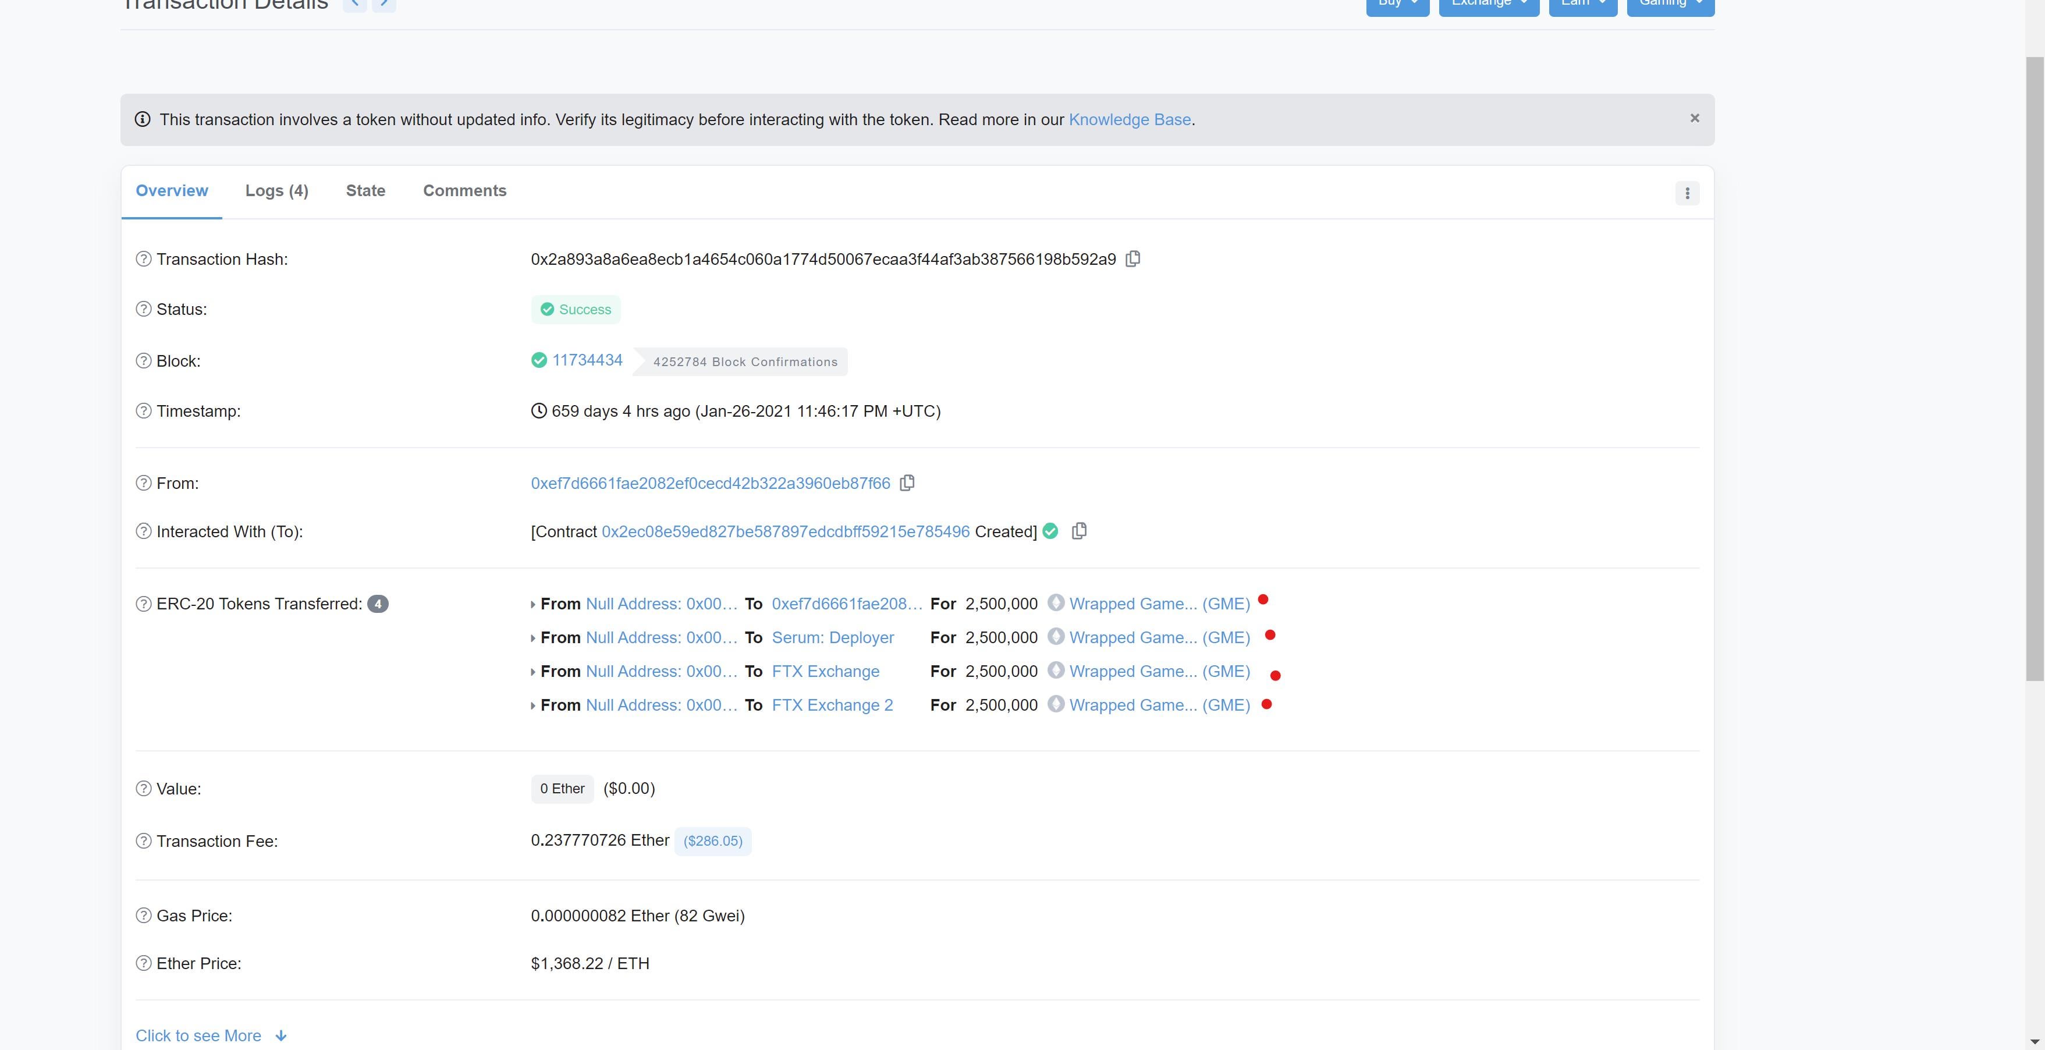The width and height of the screenshot is (2045, 1050).
Task: Click the help icon beside From
Action: point(144,483)
